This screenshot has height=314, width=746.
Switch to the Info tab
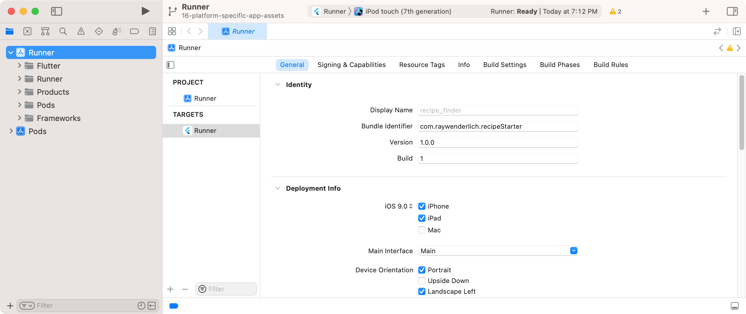464,65
